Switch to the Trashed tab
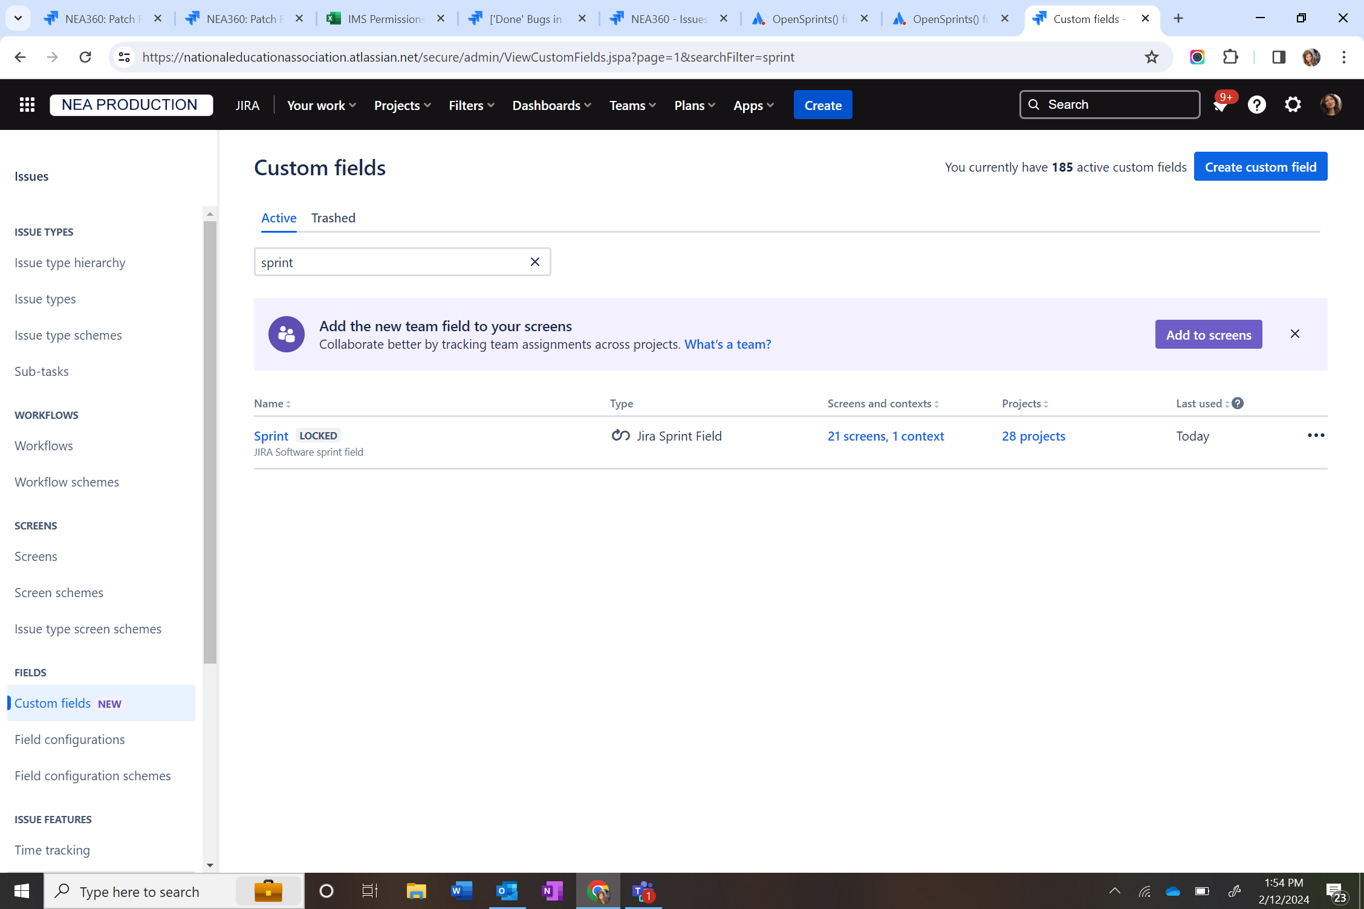This screenshot has width=1364, height=909. [x=333, y=218]
